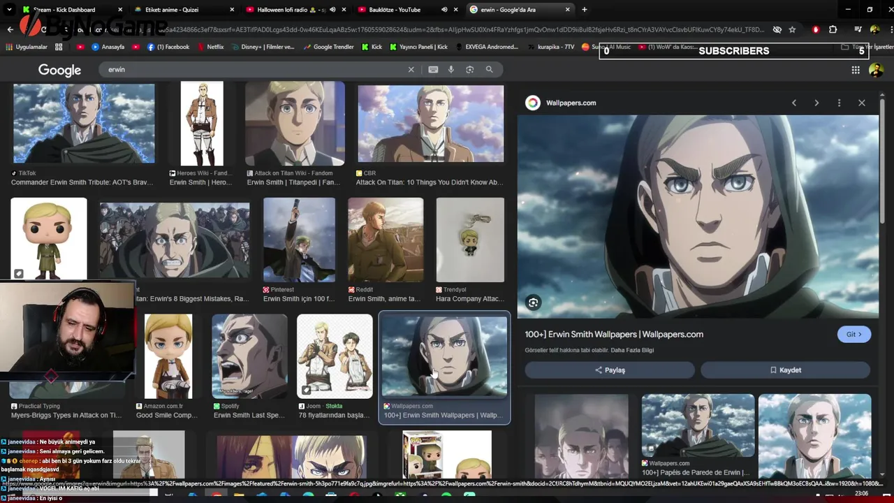Open more options in image preview panel

(x=839, y=103)
